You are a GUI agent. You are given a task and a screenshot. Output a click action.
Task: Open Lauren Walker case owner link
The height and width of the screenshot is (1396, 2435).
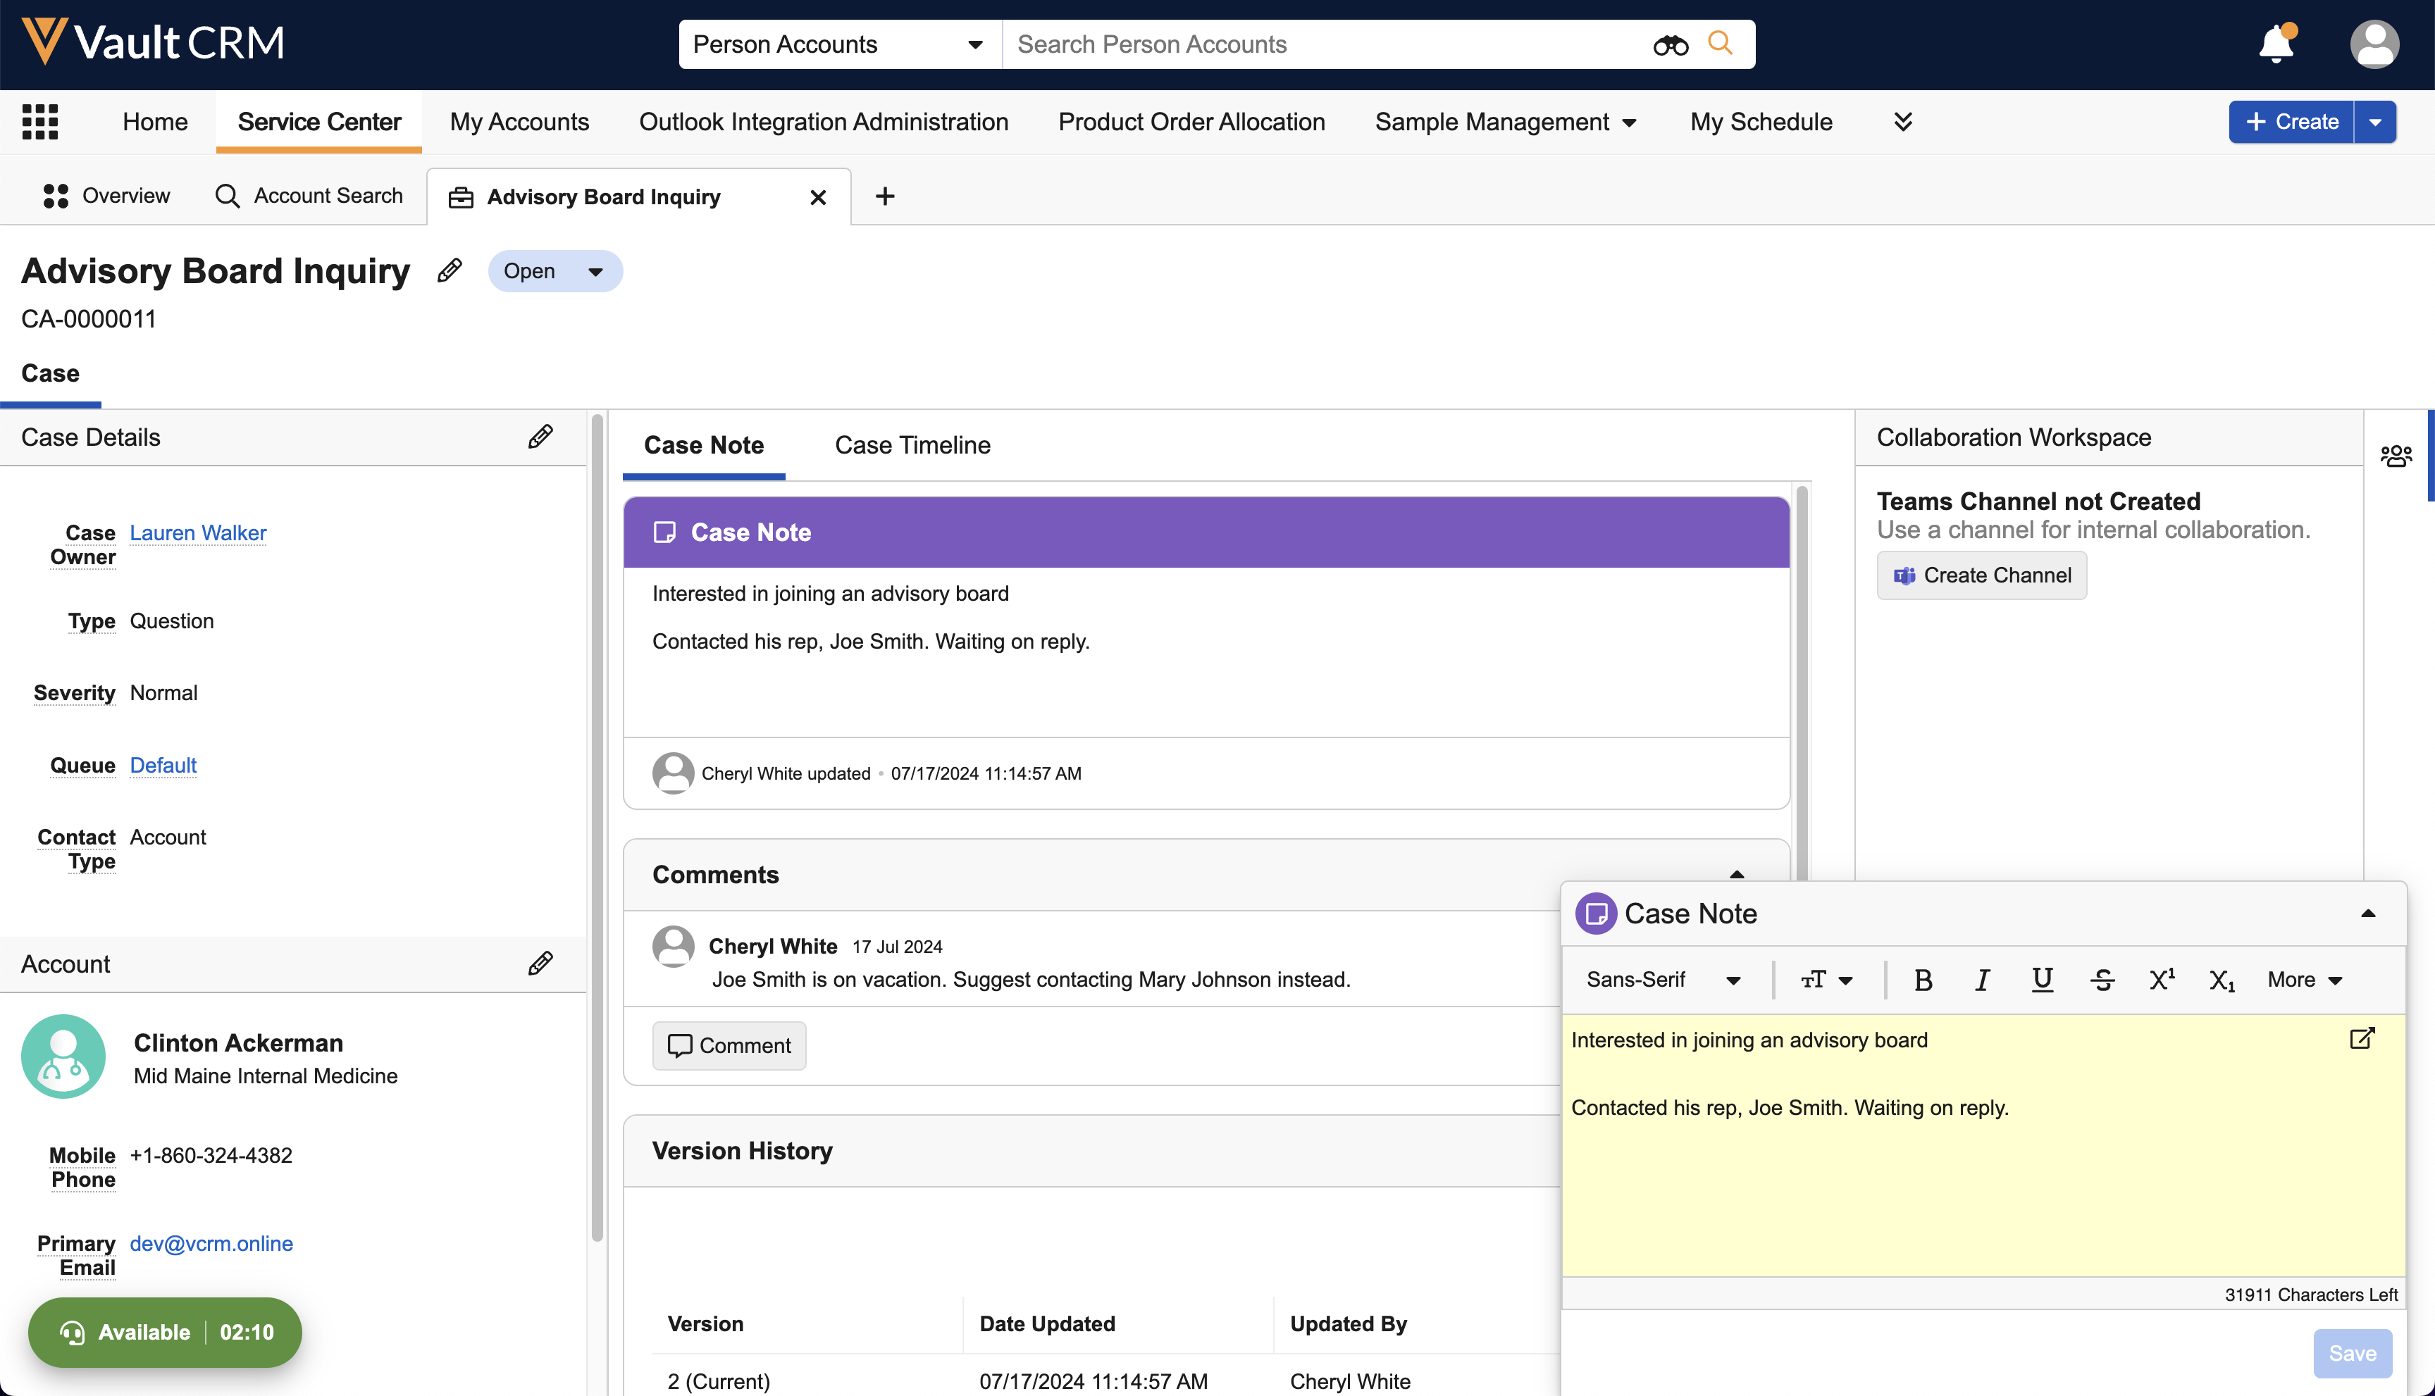tap(197, 532)
